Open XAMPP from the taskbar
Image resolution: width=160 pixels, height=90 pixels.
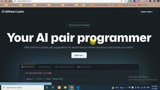(x=59, y=87)
